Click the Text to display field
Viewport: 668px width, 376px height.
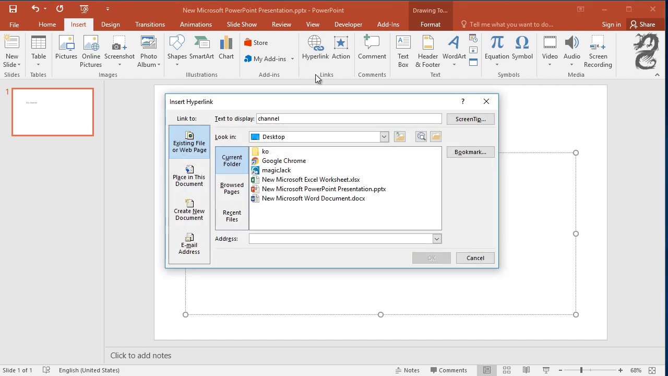[349, 119]
